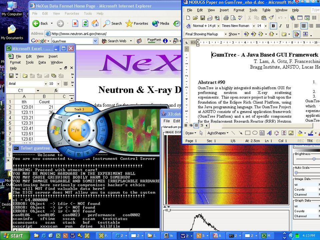This screenshot has width=320, height=240.
Task: Toggle Bold formatting in Word
Action: point(273,26)
